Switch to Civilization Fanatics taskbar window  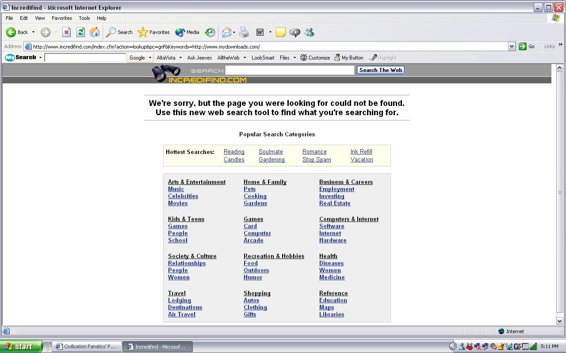pyautogui.click(x=87, y=347)
